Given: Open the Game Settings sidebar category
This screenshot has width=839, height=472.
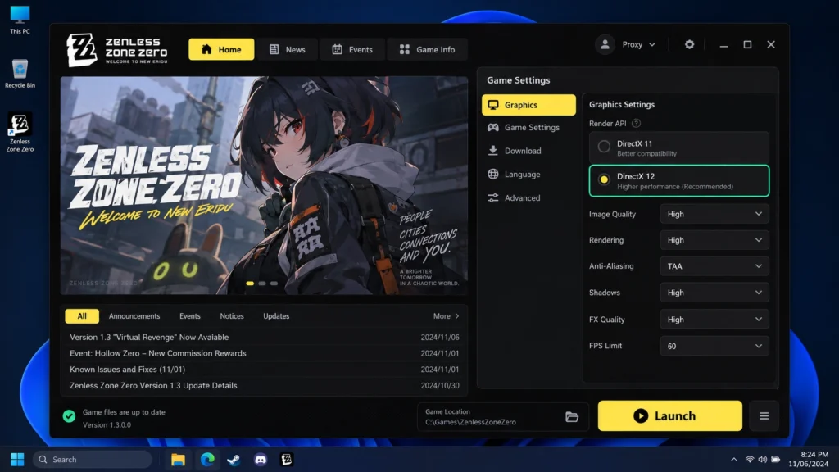Looking at the screenshot, I should tap(528, 127).
